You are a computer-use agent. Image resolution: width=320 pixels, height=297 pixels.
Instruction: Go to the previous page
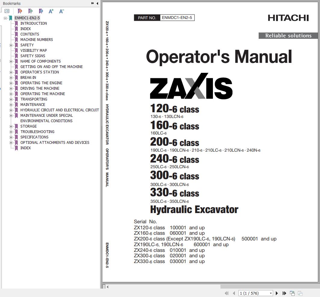click(x=234, y=293)
